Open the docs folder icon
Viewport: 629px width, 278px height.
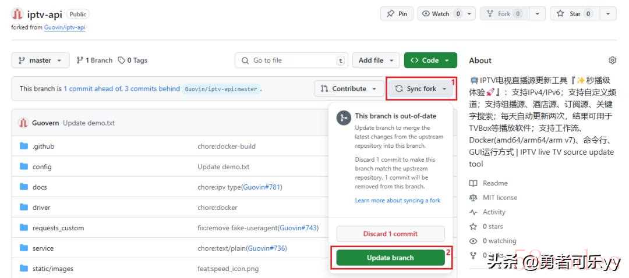pos(24,187)
